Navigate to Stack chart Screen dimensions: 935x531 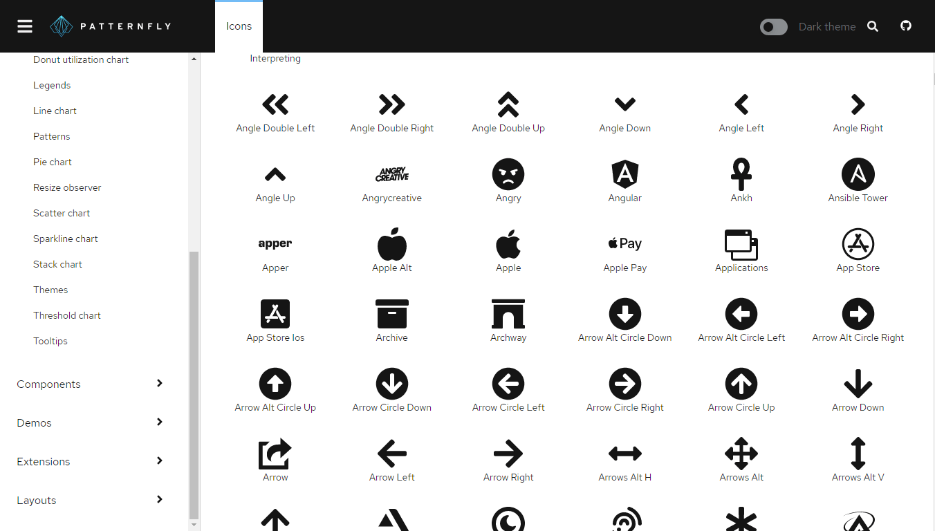(x=57, y=264)
